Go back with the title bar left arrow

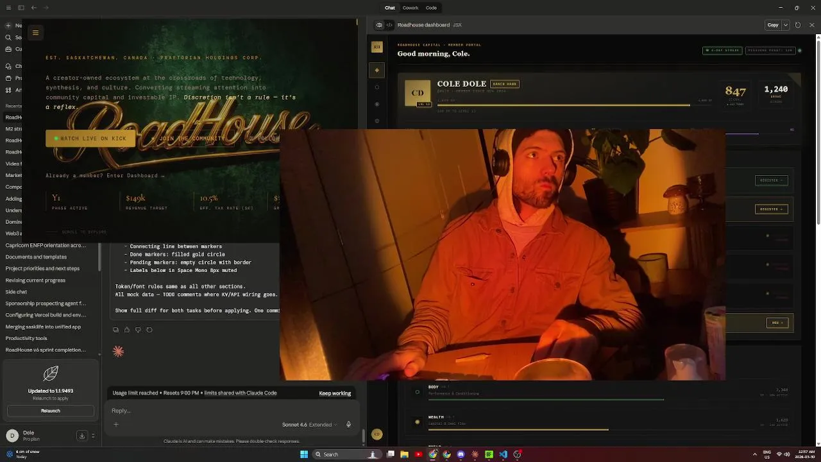pyautogui.click(x=34, y=8)
